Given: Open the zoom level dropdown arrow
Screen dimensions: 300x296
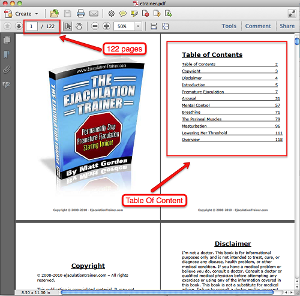Looking at the screenshot, I should click(x=138, y=26).
